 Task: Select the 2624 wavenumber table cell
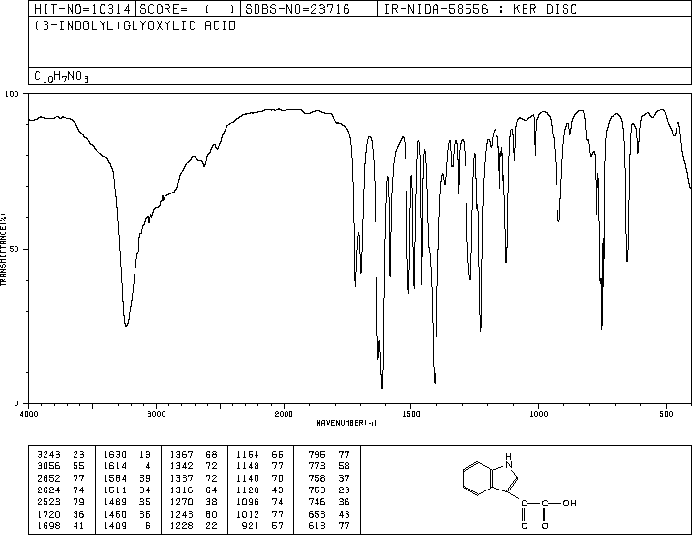tap(49, 490)
